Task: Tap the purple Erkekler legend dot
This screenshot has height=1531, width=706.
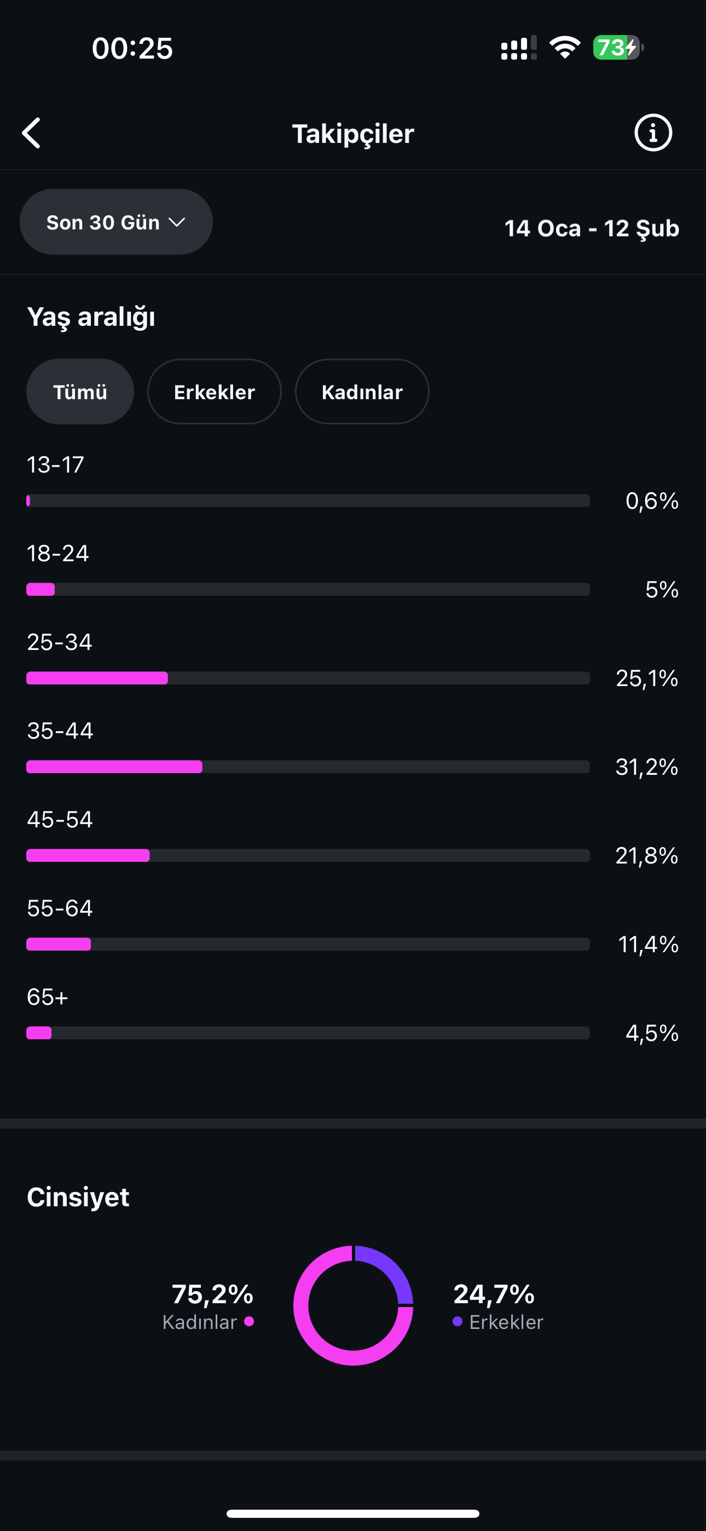Action: coord(458,1321)
